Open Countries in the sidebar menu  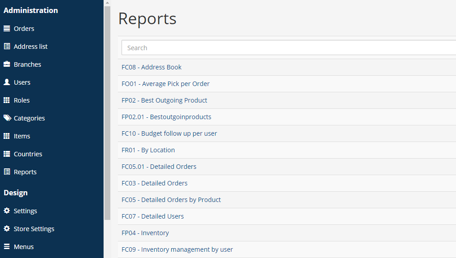28,154
